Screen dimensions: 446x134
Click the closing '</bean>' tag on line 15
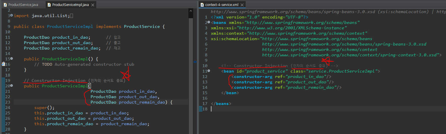(x=230, y=93)
